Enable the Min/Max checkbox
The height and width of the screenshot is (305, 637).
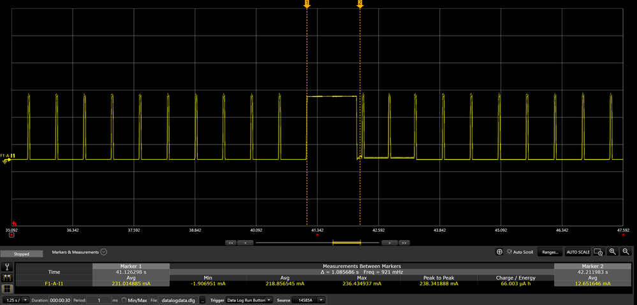click(124, 300)
